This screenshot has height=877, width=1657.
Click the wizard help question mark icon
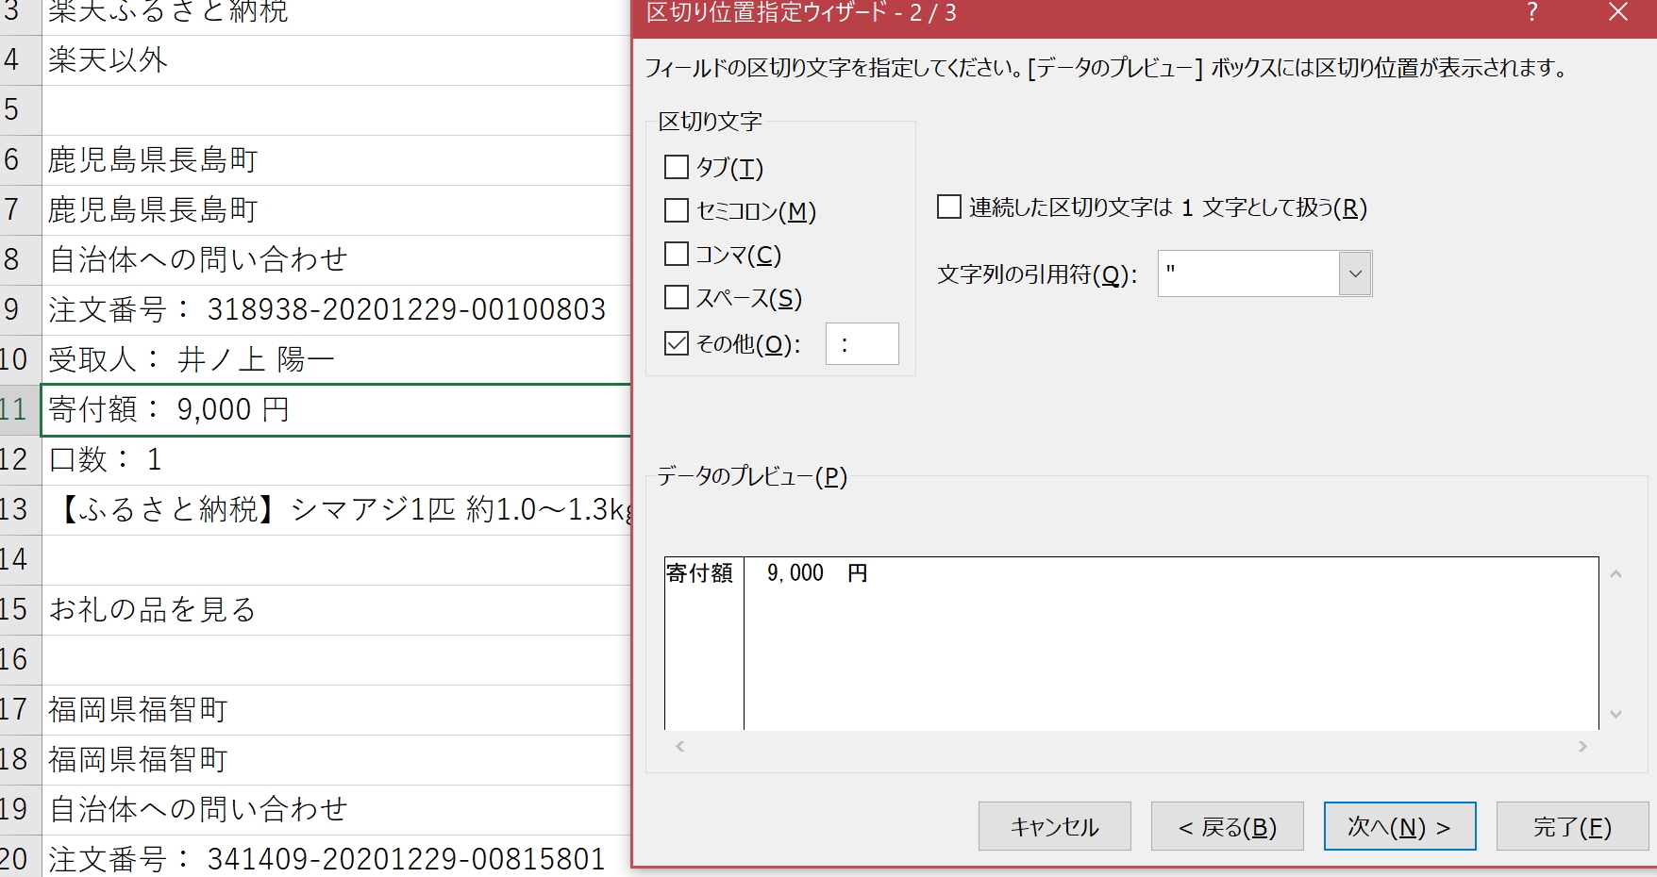(x=1532, y=13)
